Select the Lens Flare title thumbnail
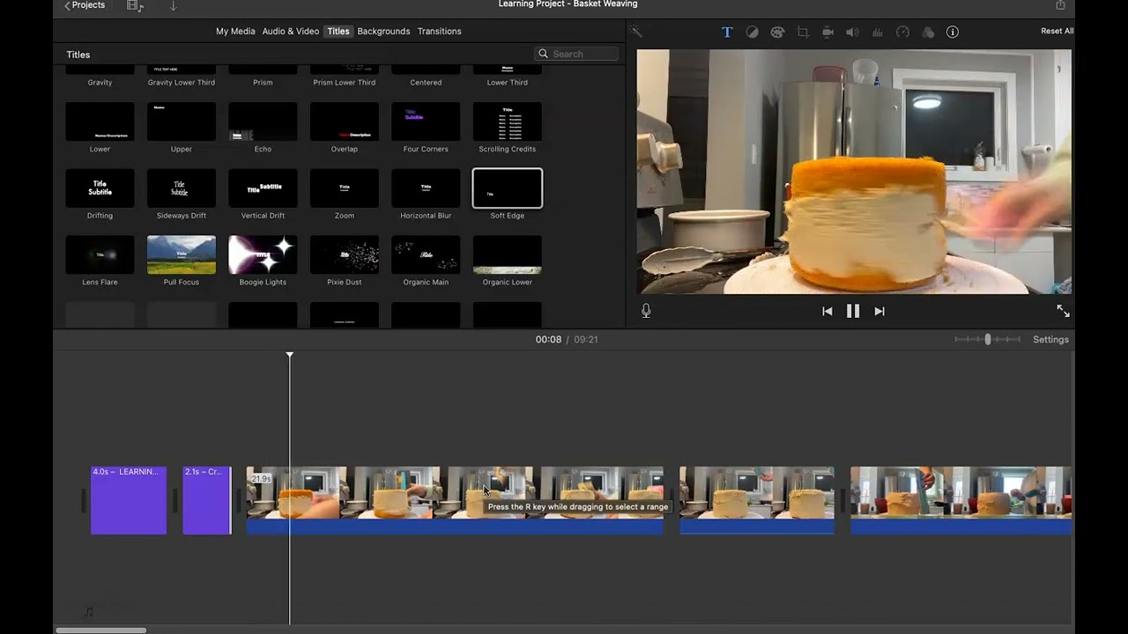 point(100,254)
